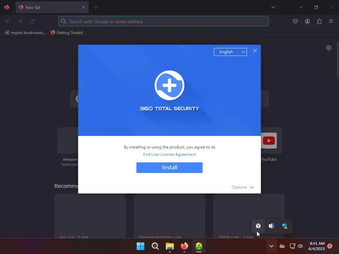
Task: Open the Yandex tray icon
Action: coord(258,226)
